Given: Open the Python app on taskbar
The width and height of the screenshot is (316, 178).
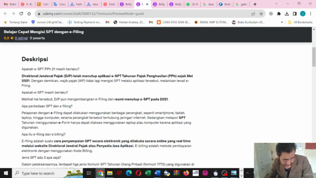Looking at the screenshot, I should point(167,173).
